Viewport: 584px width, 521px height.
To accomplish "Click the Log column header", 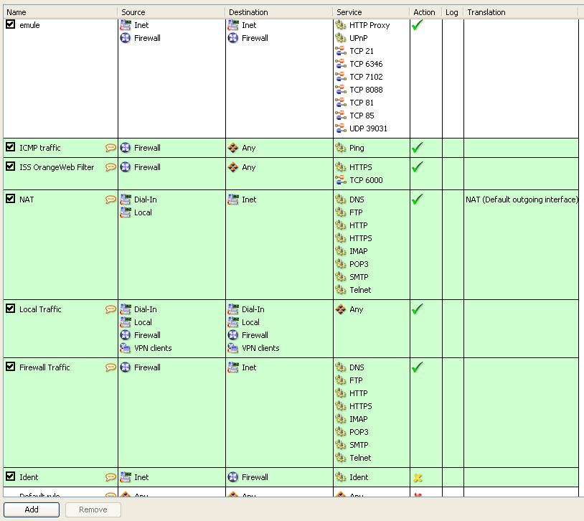I will (x=453, y=12).
